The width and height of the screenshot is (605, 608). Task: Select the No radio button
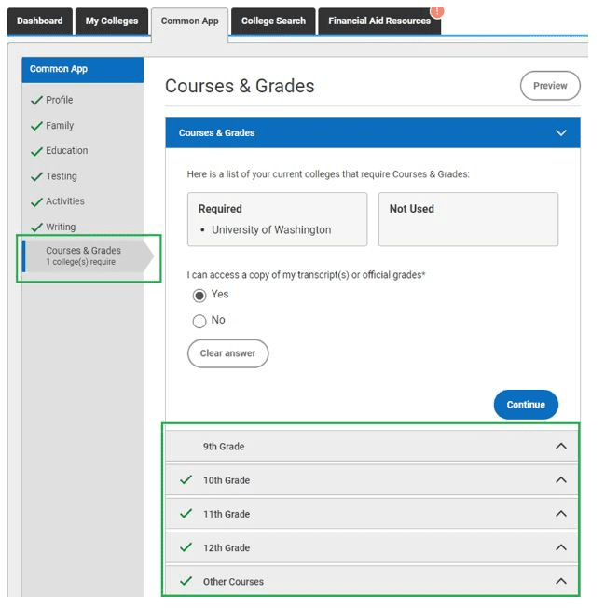[199, 322]
